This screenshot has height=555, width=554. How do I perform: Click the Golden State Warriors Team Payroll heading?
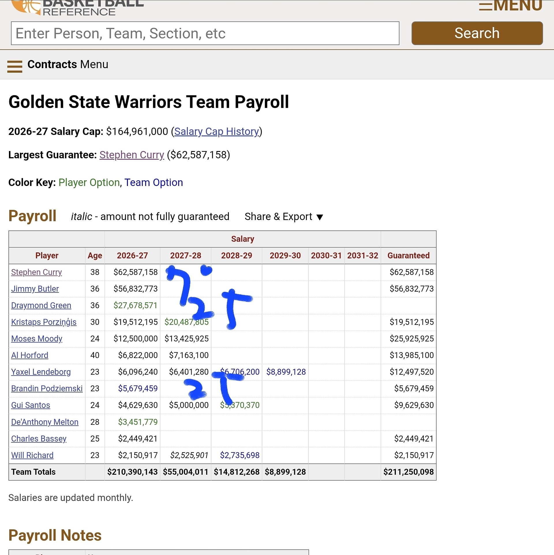[x=149, y=102]
